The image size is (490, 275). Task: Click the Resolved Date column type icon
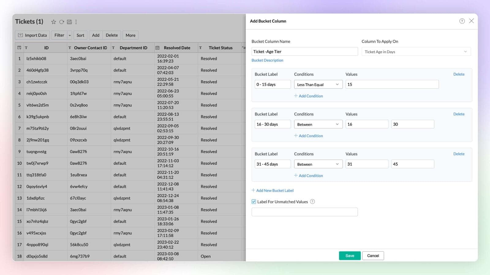[x=157, y=48]
